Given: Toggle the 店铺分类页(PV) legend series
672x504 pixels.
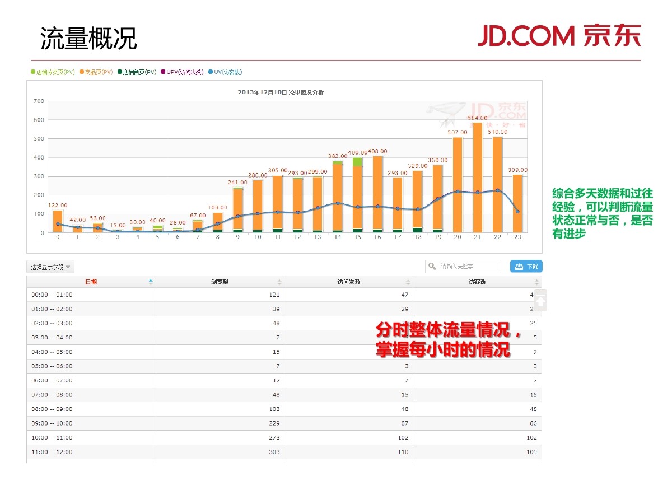Looking at the screenshot, I should point(53,72).
